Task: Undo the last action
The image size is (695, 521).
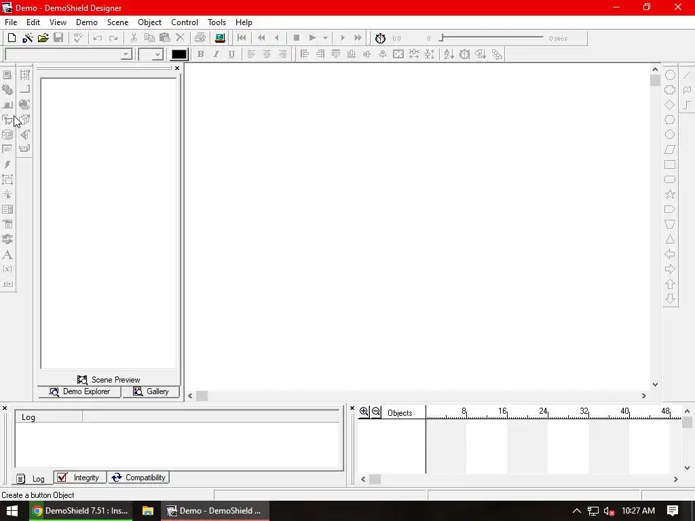Action: click(x=98, y=38)
